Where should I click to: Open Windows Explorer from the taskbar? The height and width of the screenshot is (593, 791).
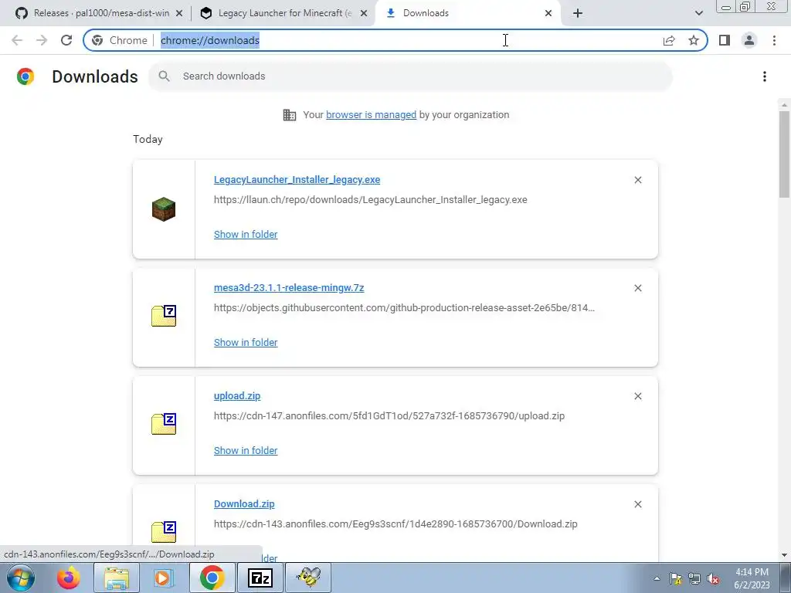[117, 578]
